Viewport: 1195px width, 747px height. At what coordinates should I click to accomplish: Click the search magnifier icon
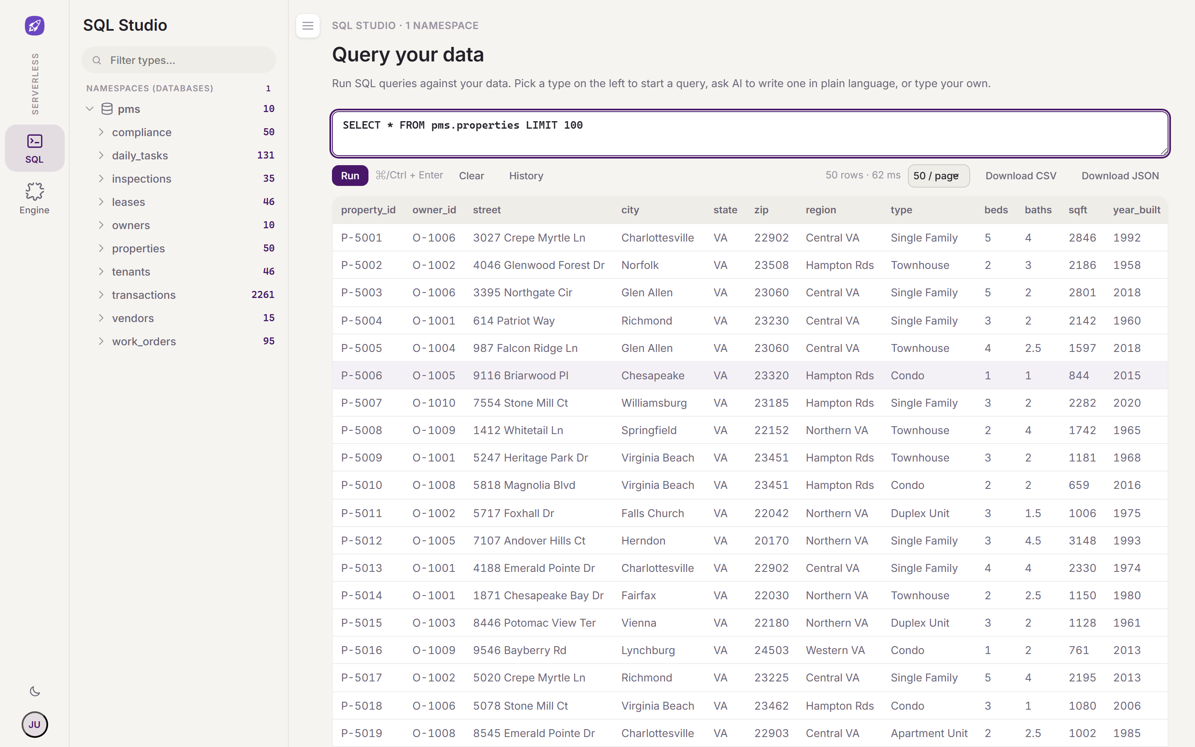coord(97,60)
